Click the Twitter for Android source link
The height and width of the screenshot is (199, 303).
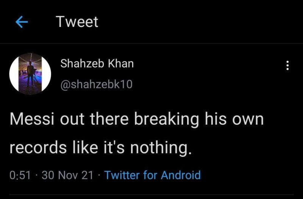click(x=152, y=175)
